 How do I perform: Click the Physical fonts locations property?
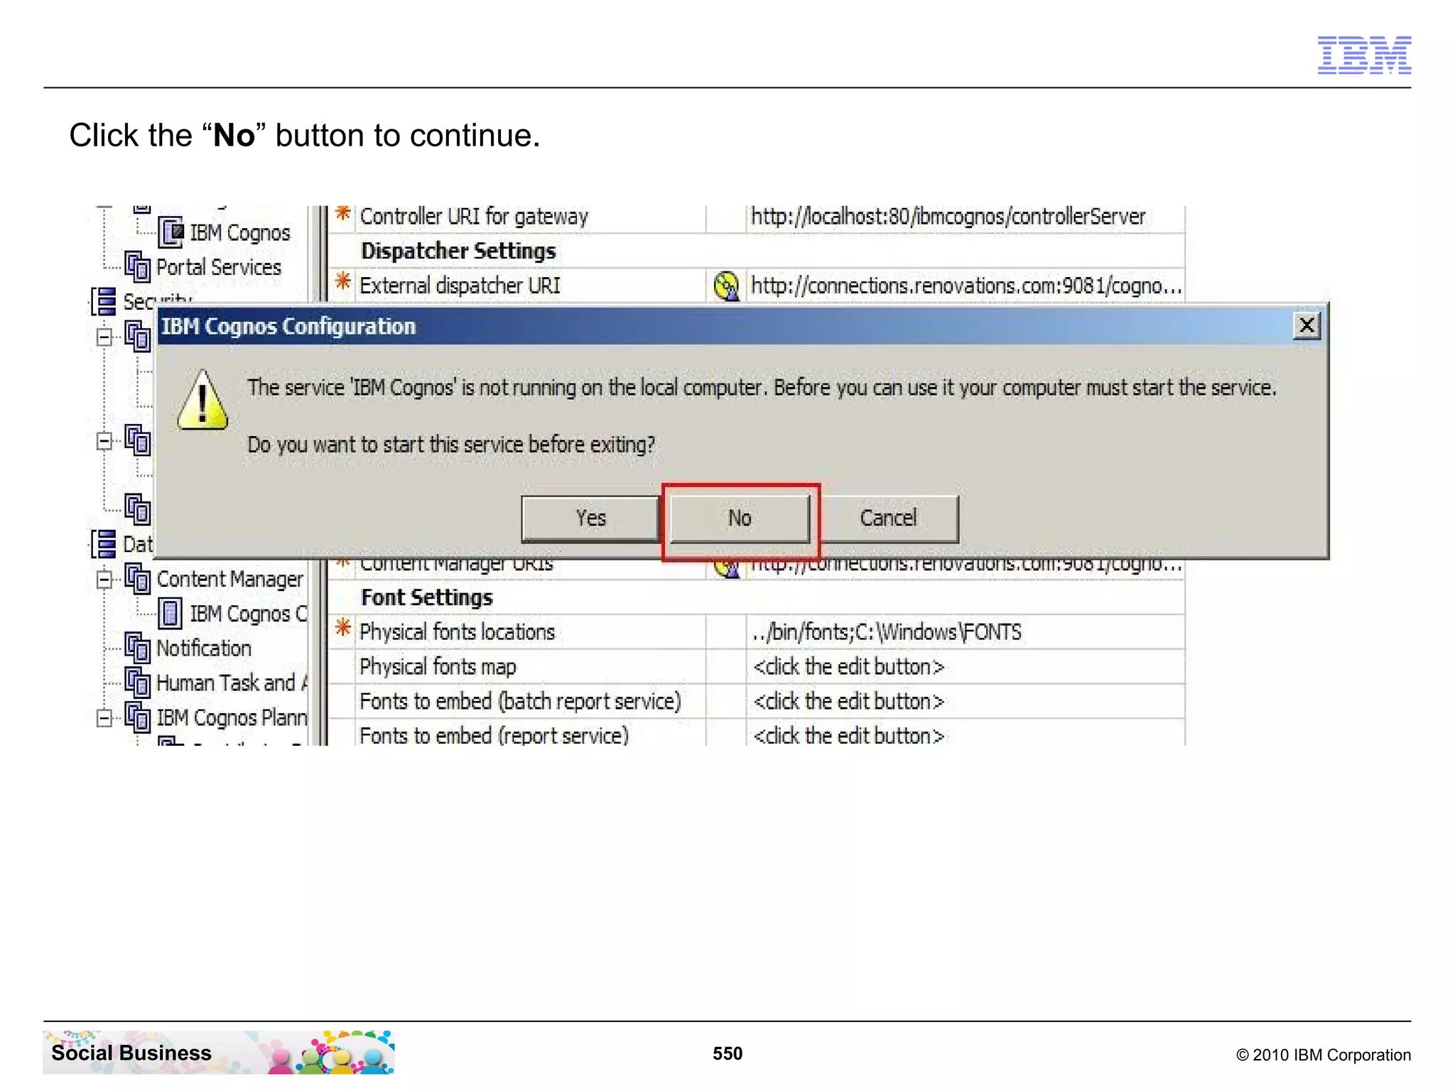point(457,632)
